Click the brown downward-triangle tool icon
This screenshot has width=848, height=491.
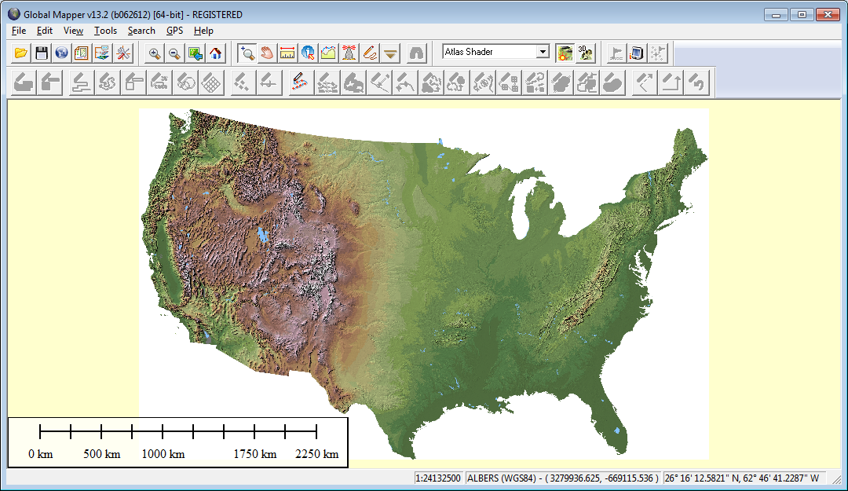pos(390,53)
